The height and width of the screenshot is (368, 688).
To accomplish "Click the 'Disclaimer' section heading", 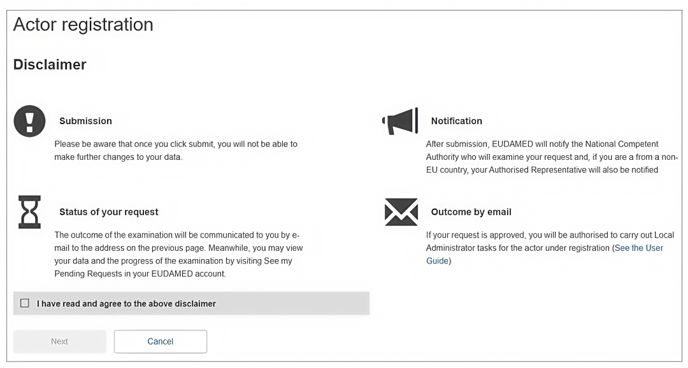I will point(50,64).
